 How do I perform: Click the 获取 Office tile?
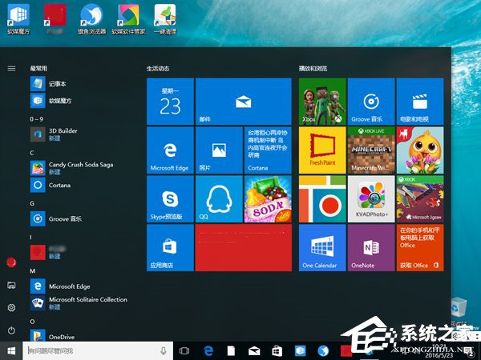[419, 248]
